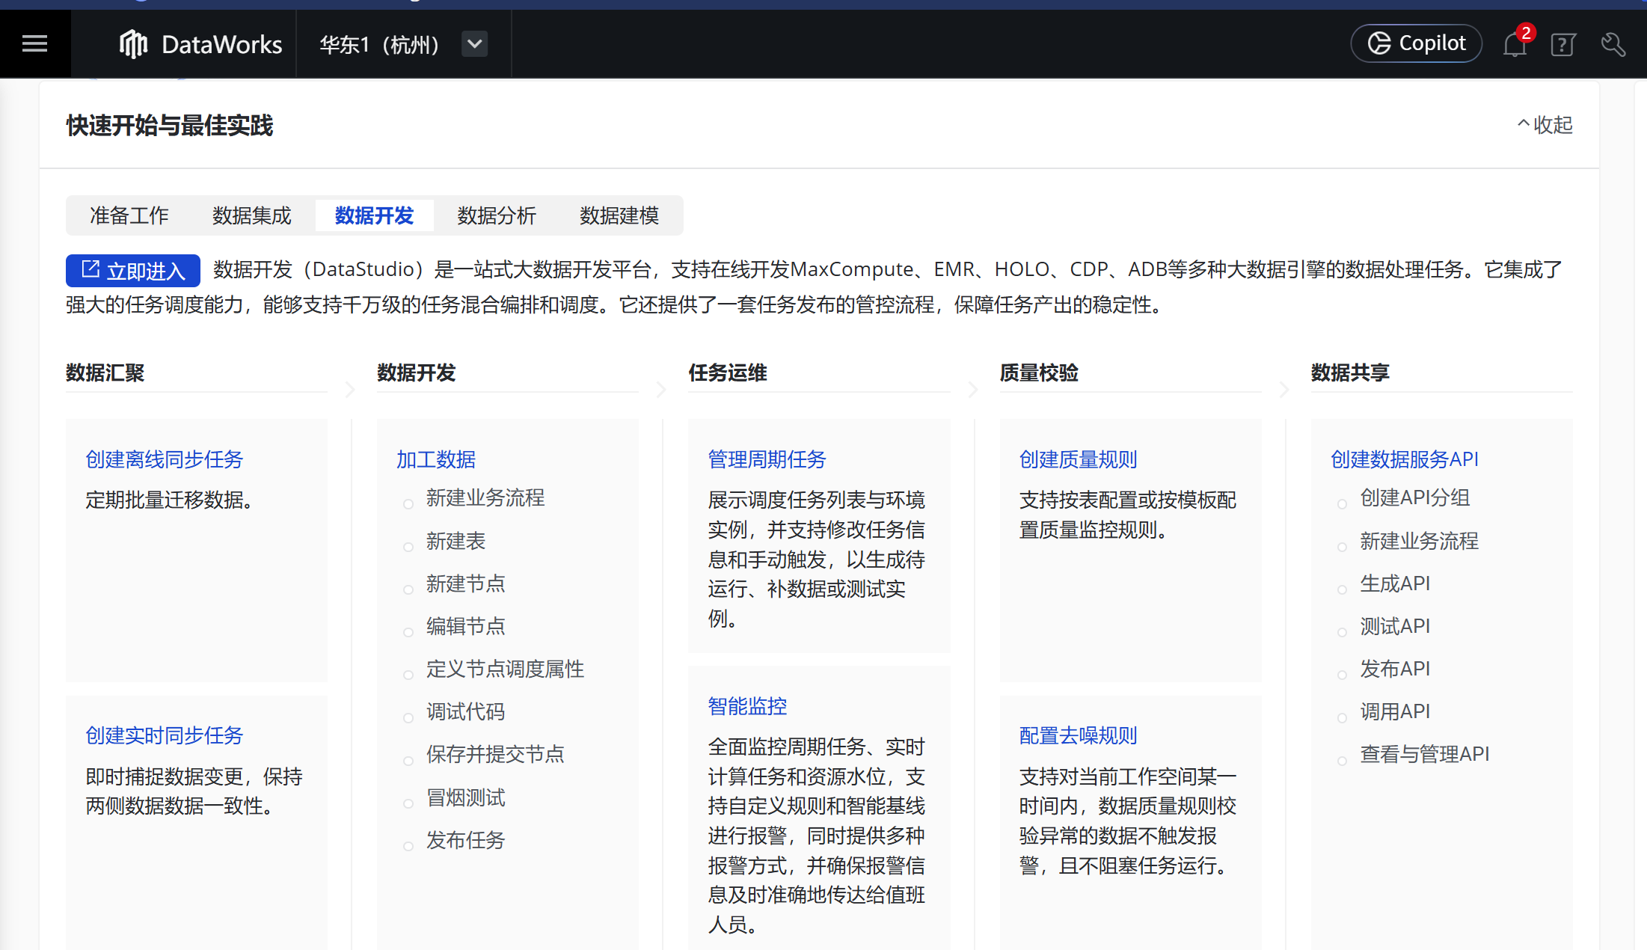Open the 华东1（杭州）region dropdown
Viewport: 1647px width, 950px height.
(474, 43)
